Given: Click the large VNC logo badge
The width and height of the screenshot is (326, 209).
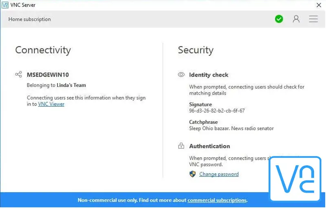Looking at the screenshot, I should [x=295, y=178].
